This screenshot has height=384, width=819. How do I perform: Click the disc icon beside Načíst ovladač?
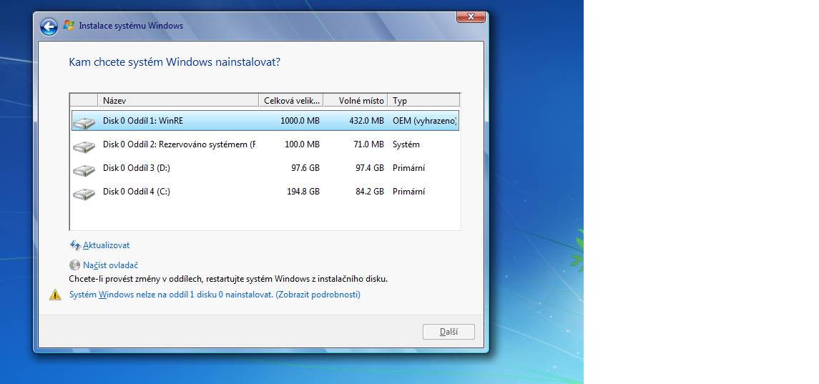point(74,265)
